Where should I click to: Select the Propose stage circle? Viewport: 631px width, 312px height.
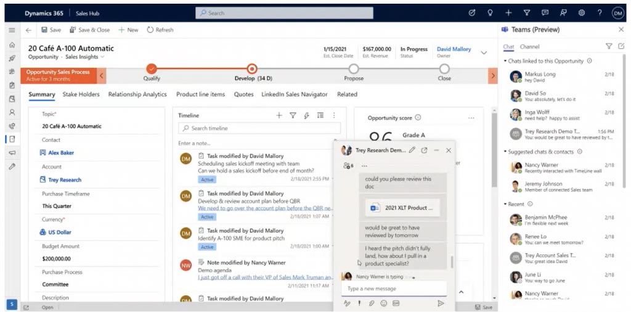[354, 68]
